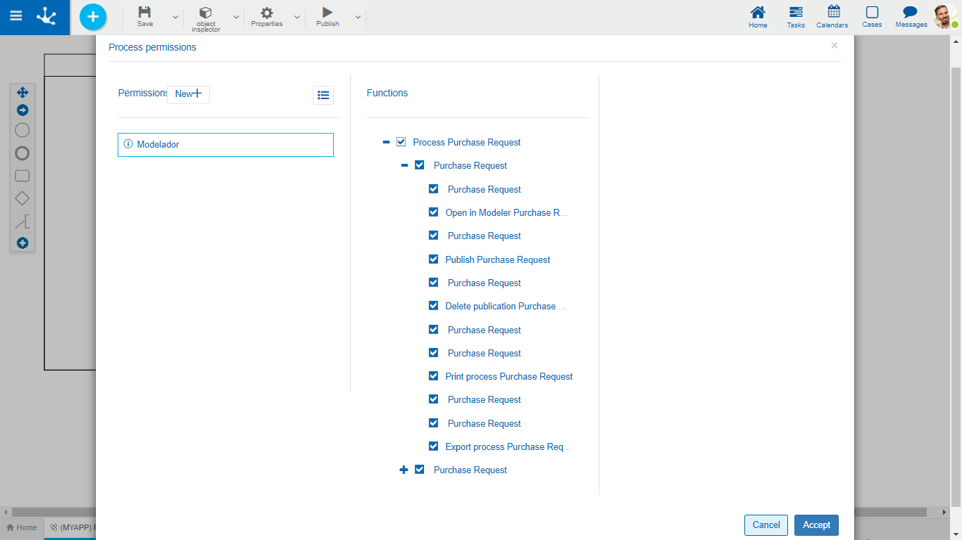Open the Calendars icon
The width and height of the screenshot is (962, 540).
point(832,17)
